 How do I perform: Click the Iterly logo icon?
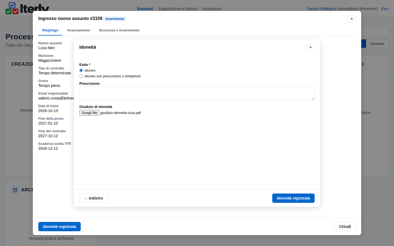[x=12, y=8]
